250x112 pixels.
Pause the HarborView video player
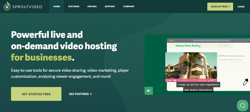[167, 80]
